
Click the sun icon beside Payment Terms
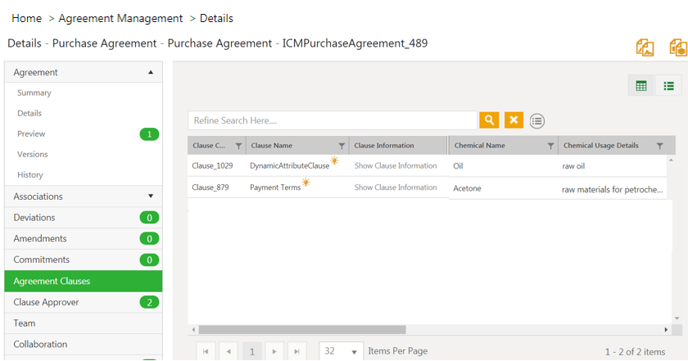click(x=306, y=183)
